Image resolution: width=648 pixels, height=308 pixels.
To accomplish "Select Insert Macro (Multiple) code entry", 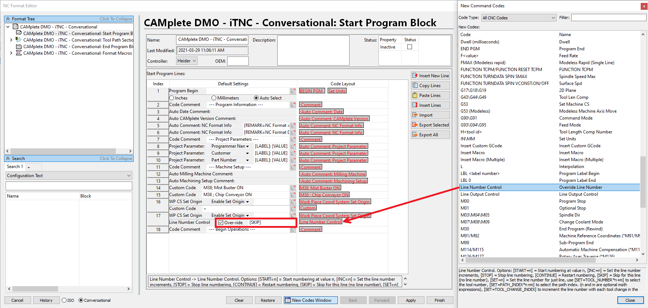I will pyautogui.click(x=483, y=160).
